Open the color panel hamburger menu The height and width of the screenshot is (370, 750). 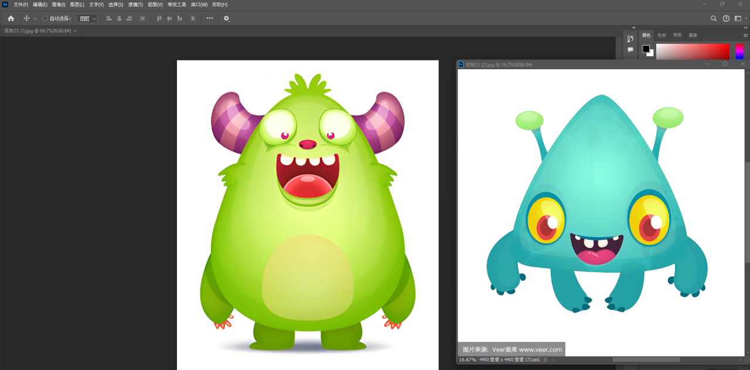[745, 35]
